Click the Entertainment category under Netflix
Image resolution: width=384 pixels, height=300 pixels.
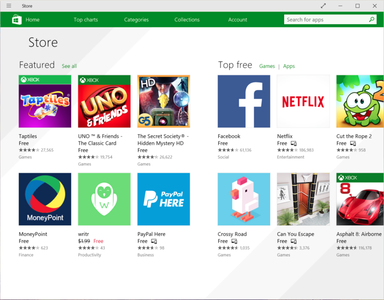tap(291, 157)
